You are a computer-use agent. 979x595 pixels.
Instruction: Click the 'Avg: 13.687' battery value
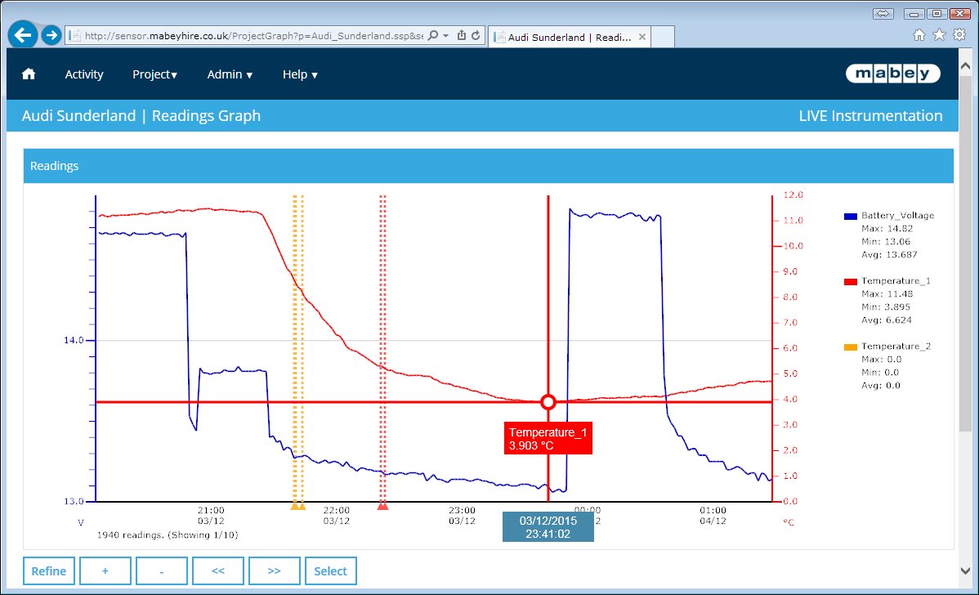(x=890, y=255)
